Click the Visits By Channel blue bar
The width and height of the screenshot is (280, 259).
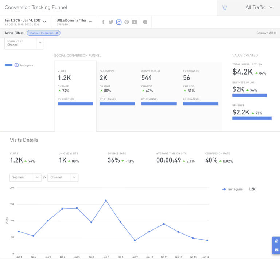point(75,104)
